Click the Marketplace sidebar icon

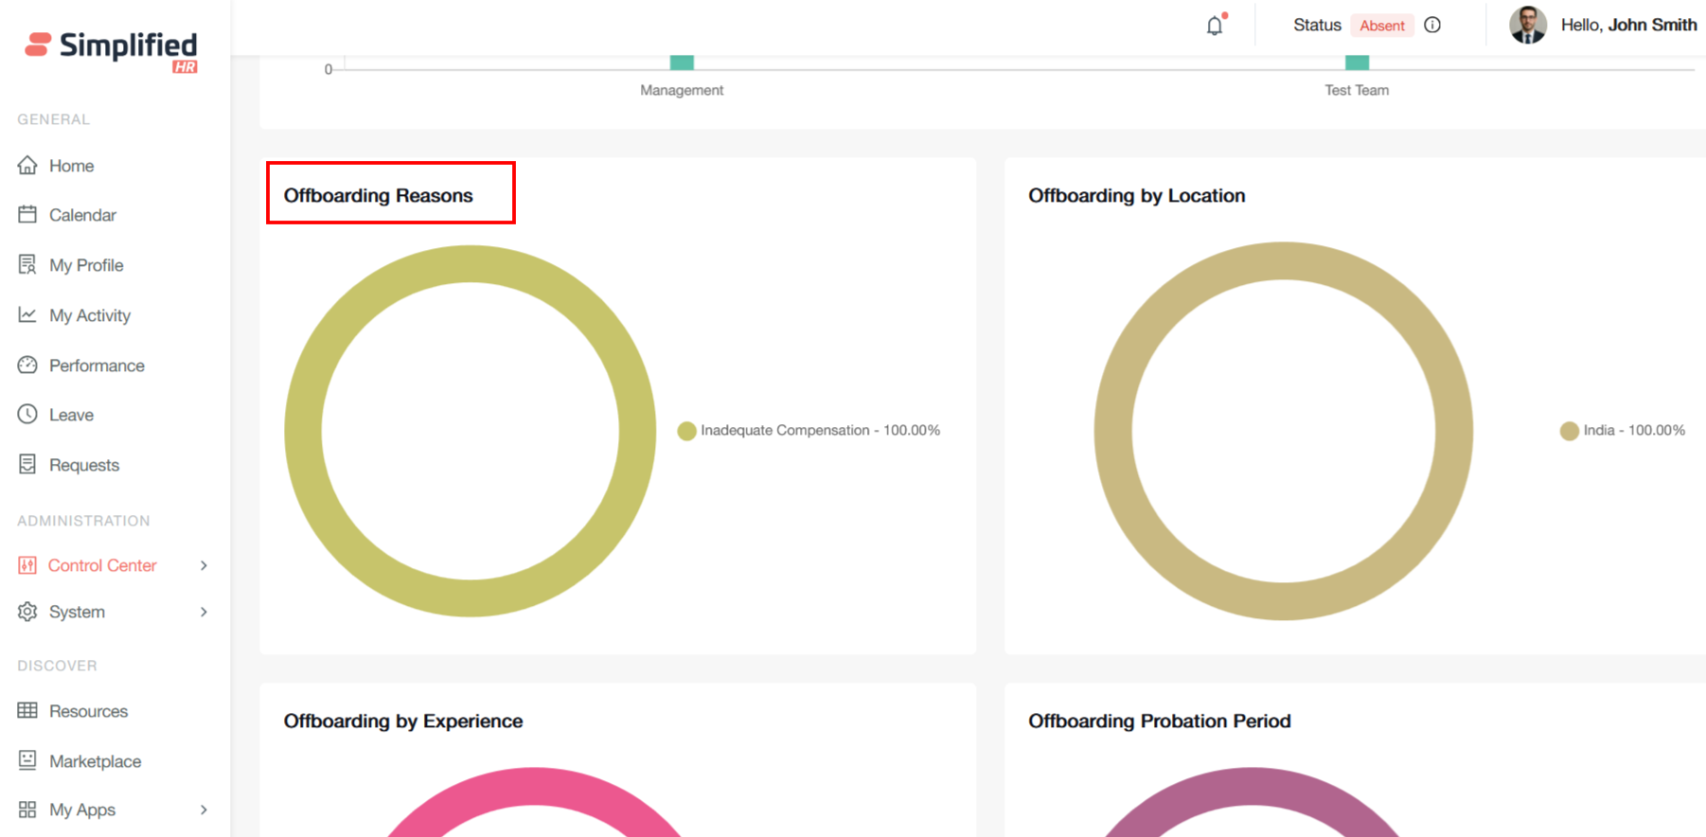[x=27, y=760]
